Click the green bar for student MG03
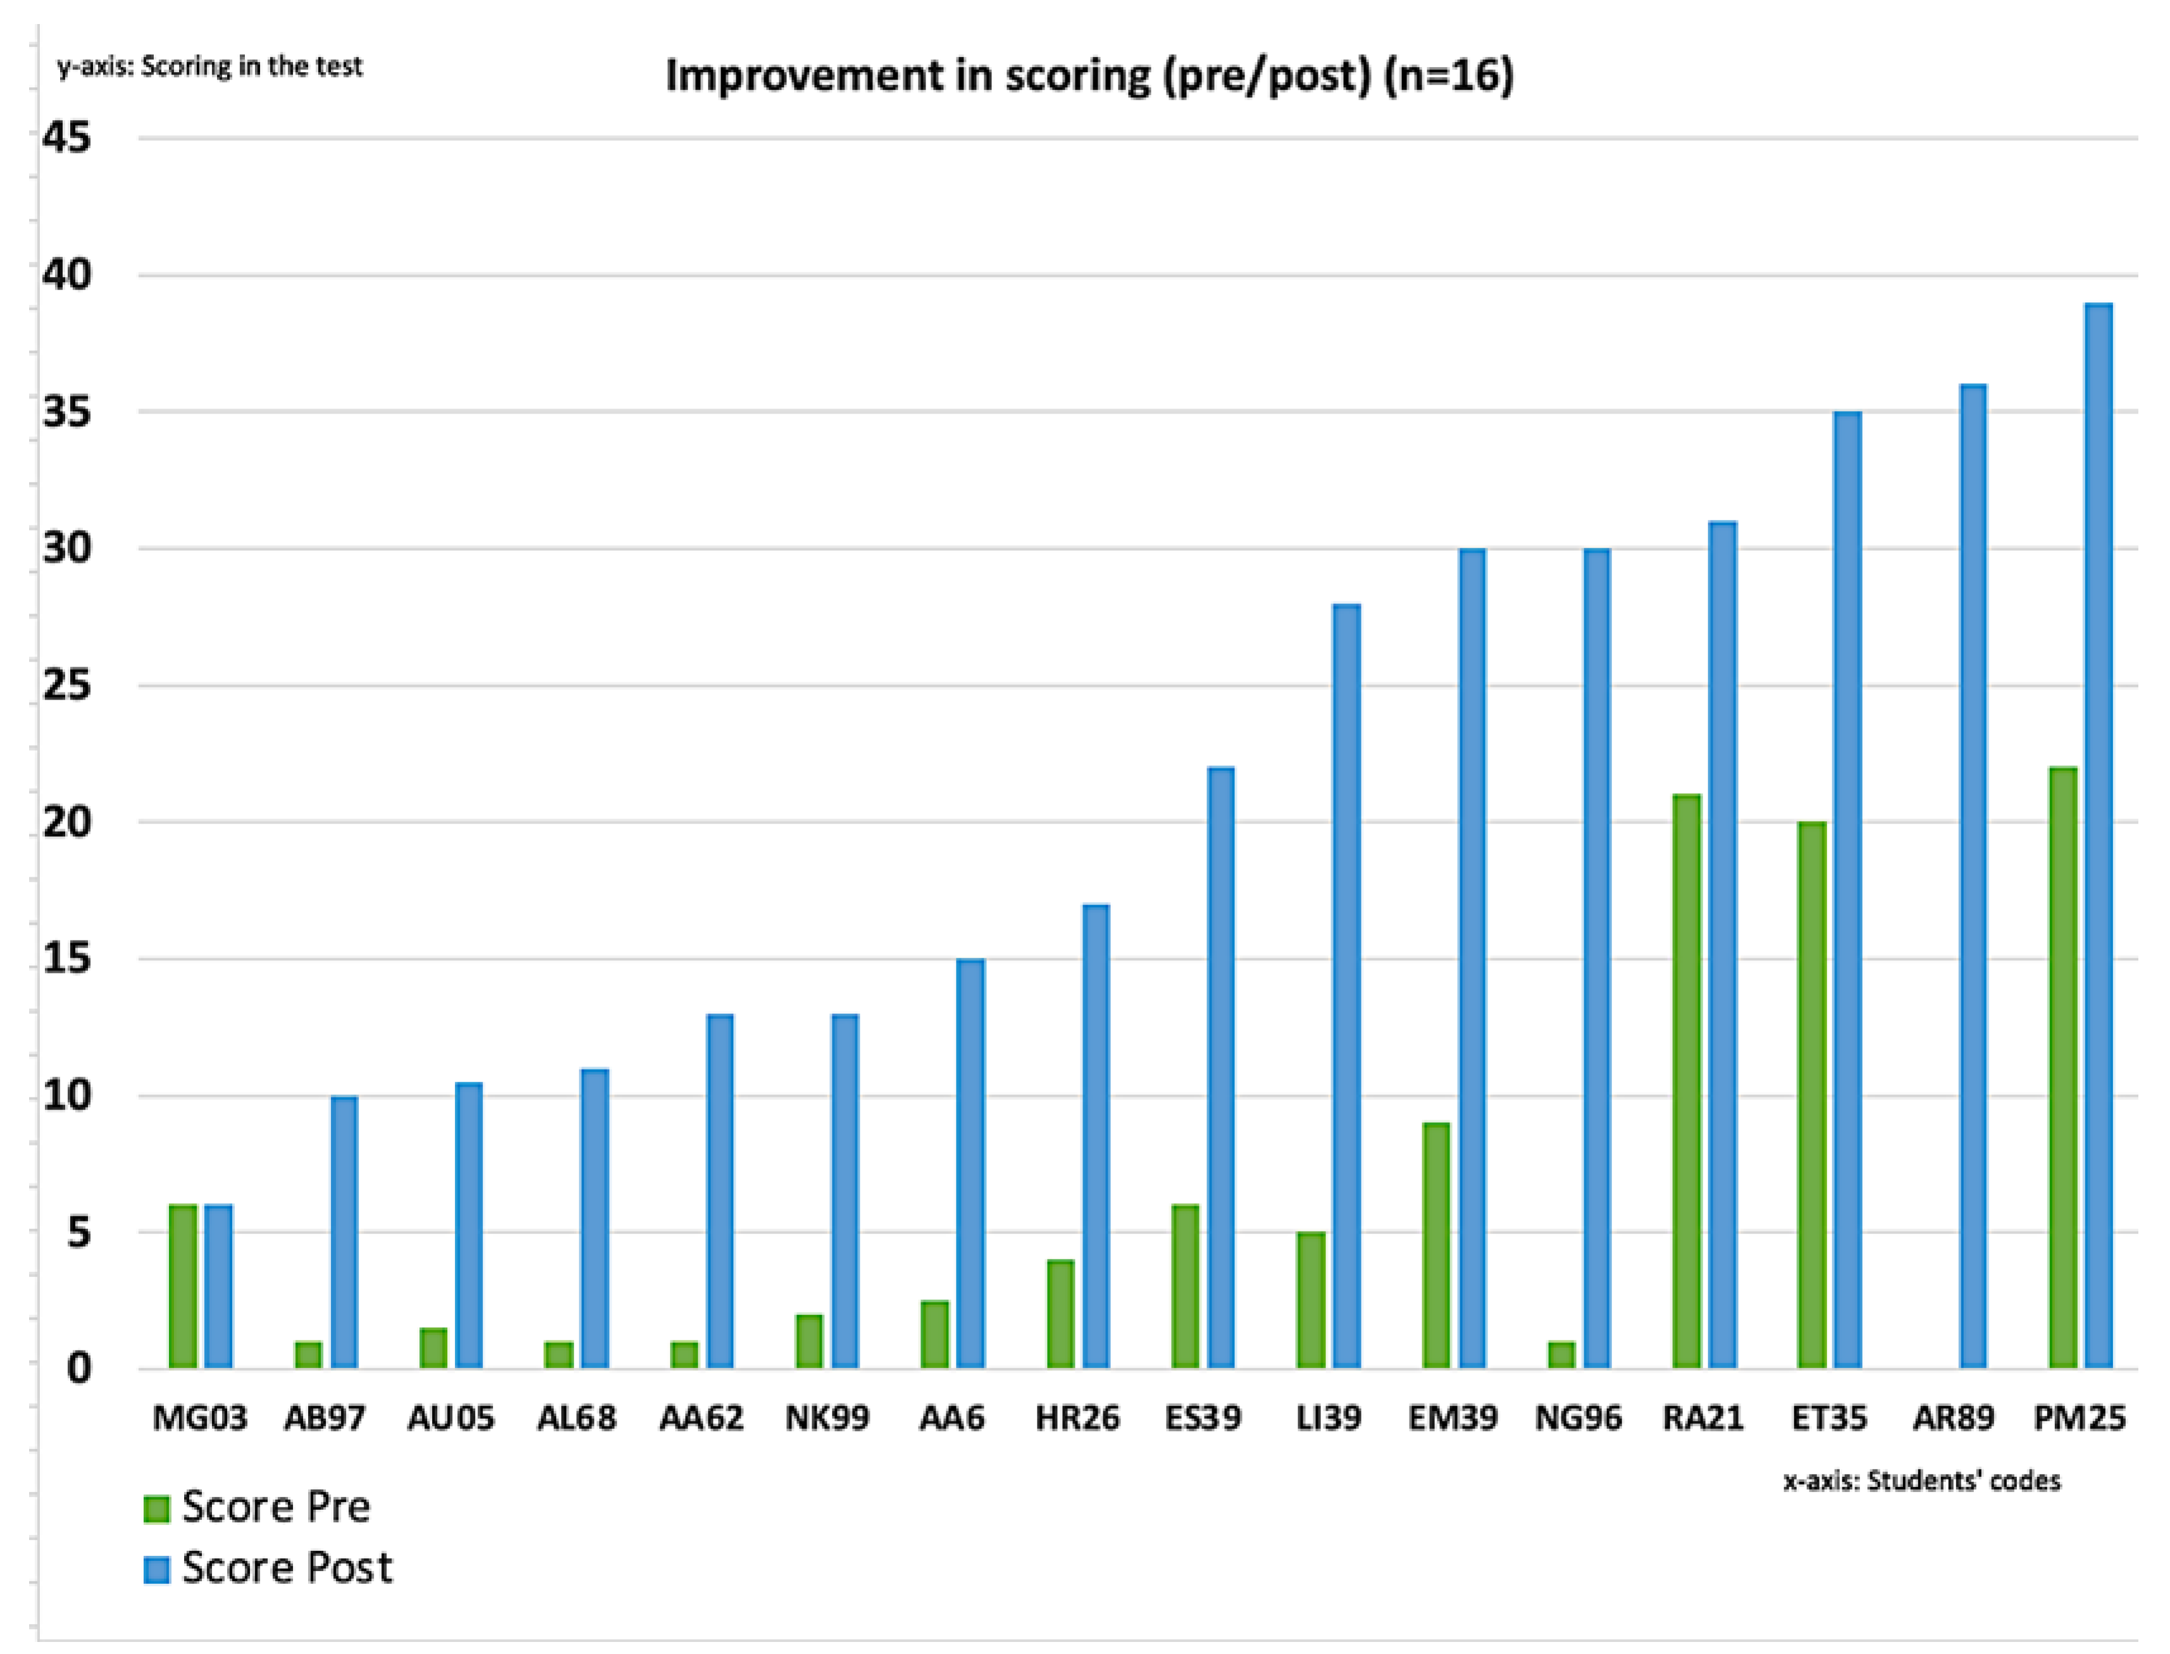Viewport: 2170px width, 1654px height. point(183,1286)
